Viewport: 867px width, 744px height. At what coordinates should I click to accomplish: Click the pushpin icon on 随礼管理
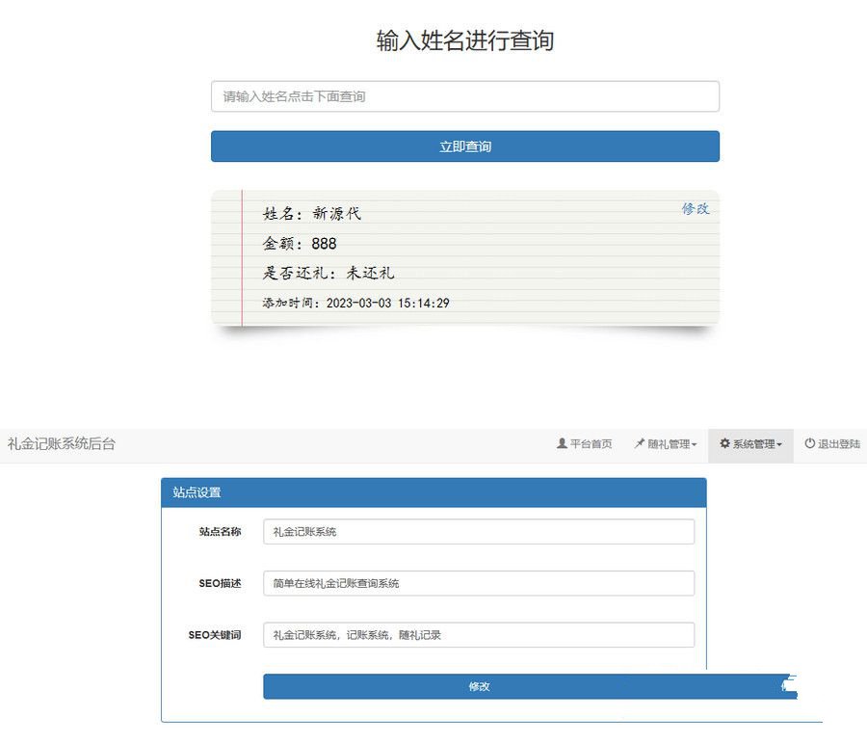tap(638, 444)
